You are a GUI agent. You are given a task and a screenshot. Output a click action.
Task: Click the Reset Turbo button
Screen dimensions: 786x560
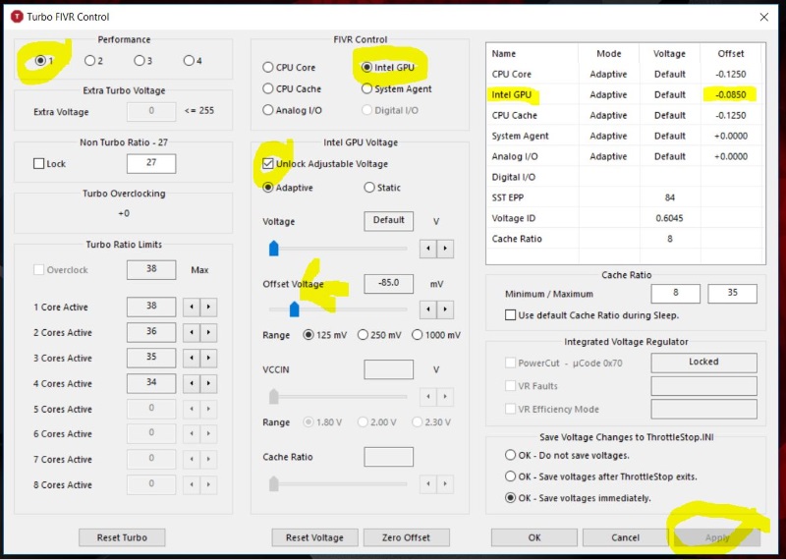[122, 537]
